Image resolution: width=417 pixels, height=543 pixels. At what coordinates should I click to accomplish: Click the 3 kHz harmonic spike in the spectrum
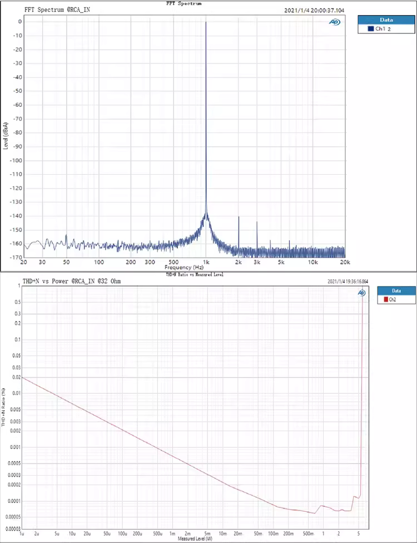257,223
